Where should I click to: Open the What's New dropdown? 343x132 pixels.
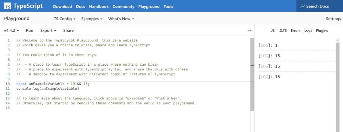pos(121,19)
